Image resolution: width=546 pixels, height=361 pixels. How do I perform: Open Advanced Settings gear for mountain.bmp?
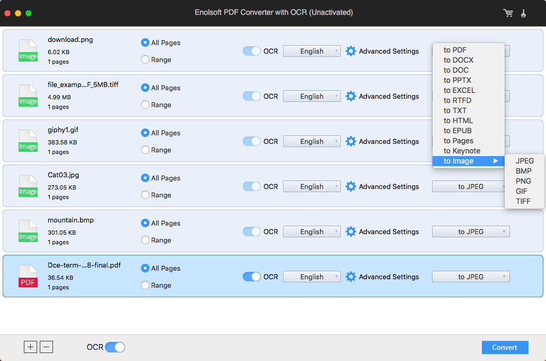tap(350, 231)
